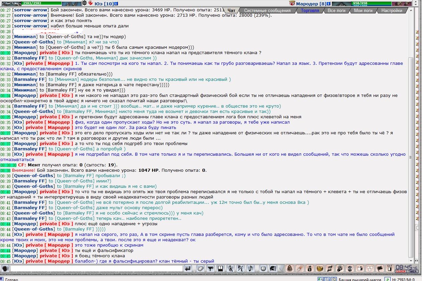Switch to TIMER mode
The width and height of the screenshot is (422, 281).
(412, 272)
